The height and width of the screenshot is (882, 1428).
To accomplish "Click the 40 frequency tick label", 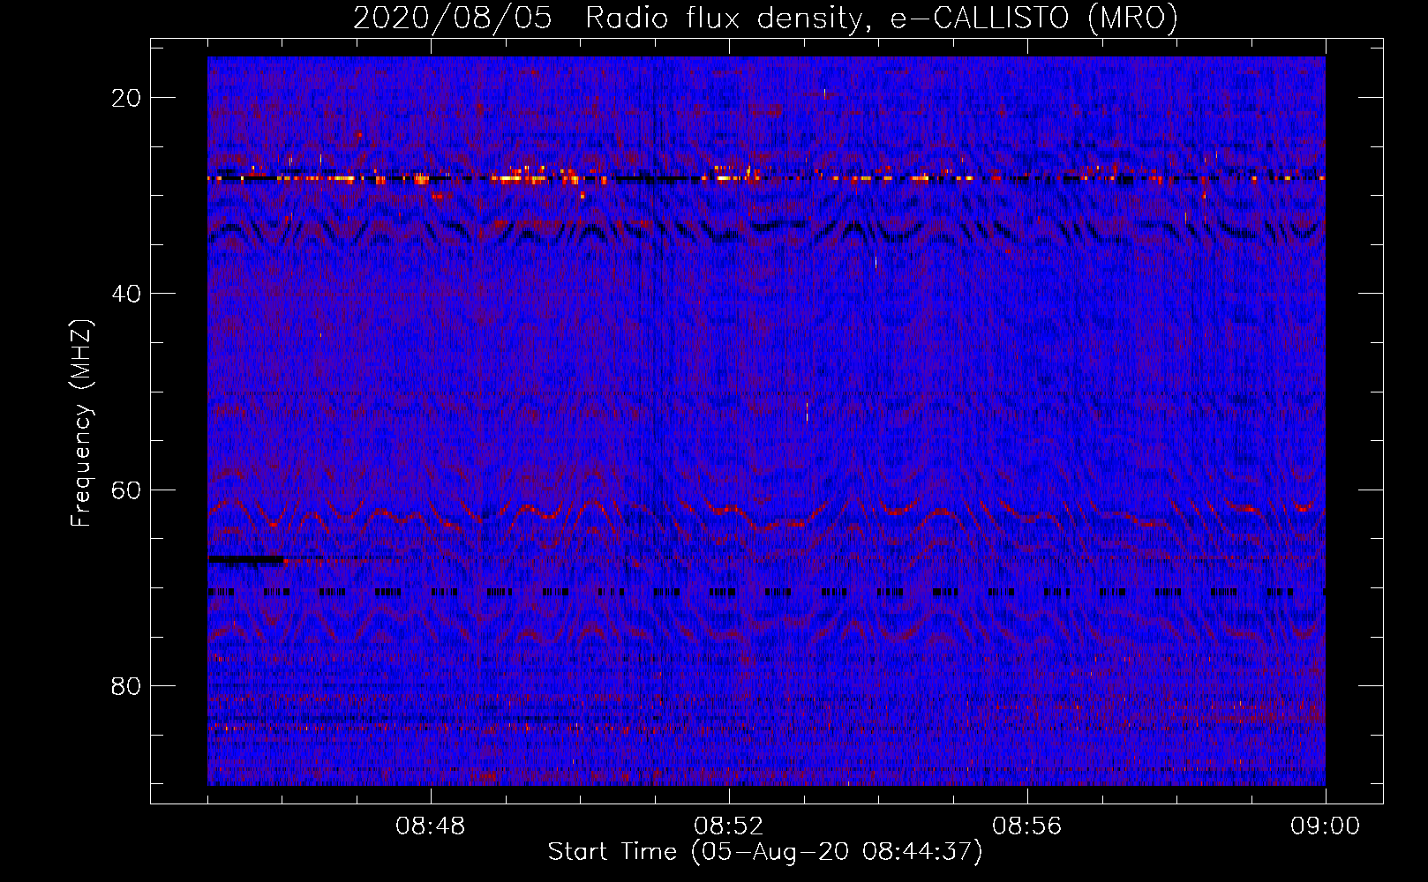I will (x=127, y=294).
